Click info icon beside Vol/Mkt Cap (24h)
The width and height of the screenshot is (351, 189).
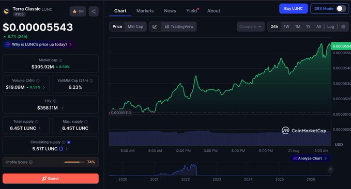coord(91,81)
